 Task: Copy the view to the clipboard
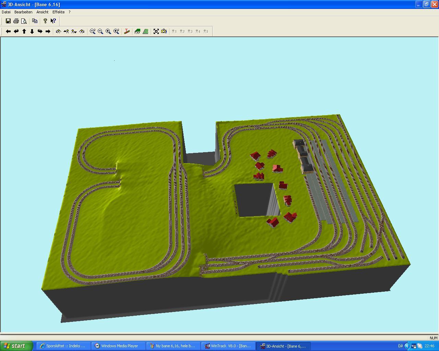pyautogui.click(x=35, y=21)
